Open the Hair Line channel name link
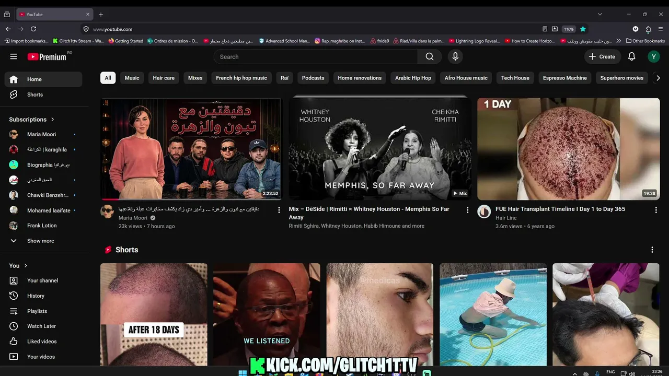Image resolution: width=669 pixels, height=376 pixels. [506, 218]
